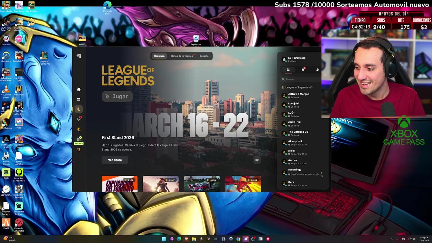Open Windows Start menu
432x243 pixels.
point(164,239)
